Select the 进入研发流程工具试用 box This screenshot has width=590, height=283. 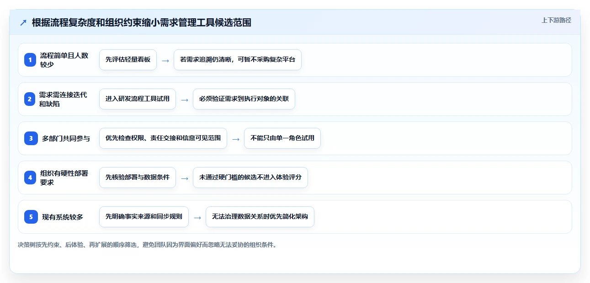(x=138, y=99)
